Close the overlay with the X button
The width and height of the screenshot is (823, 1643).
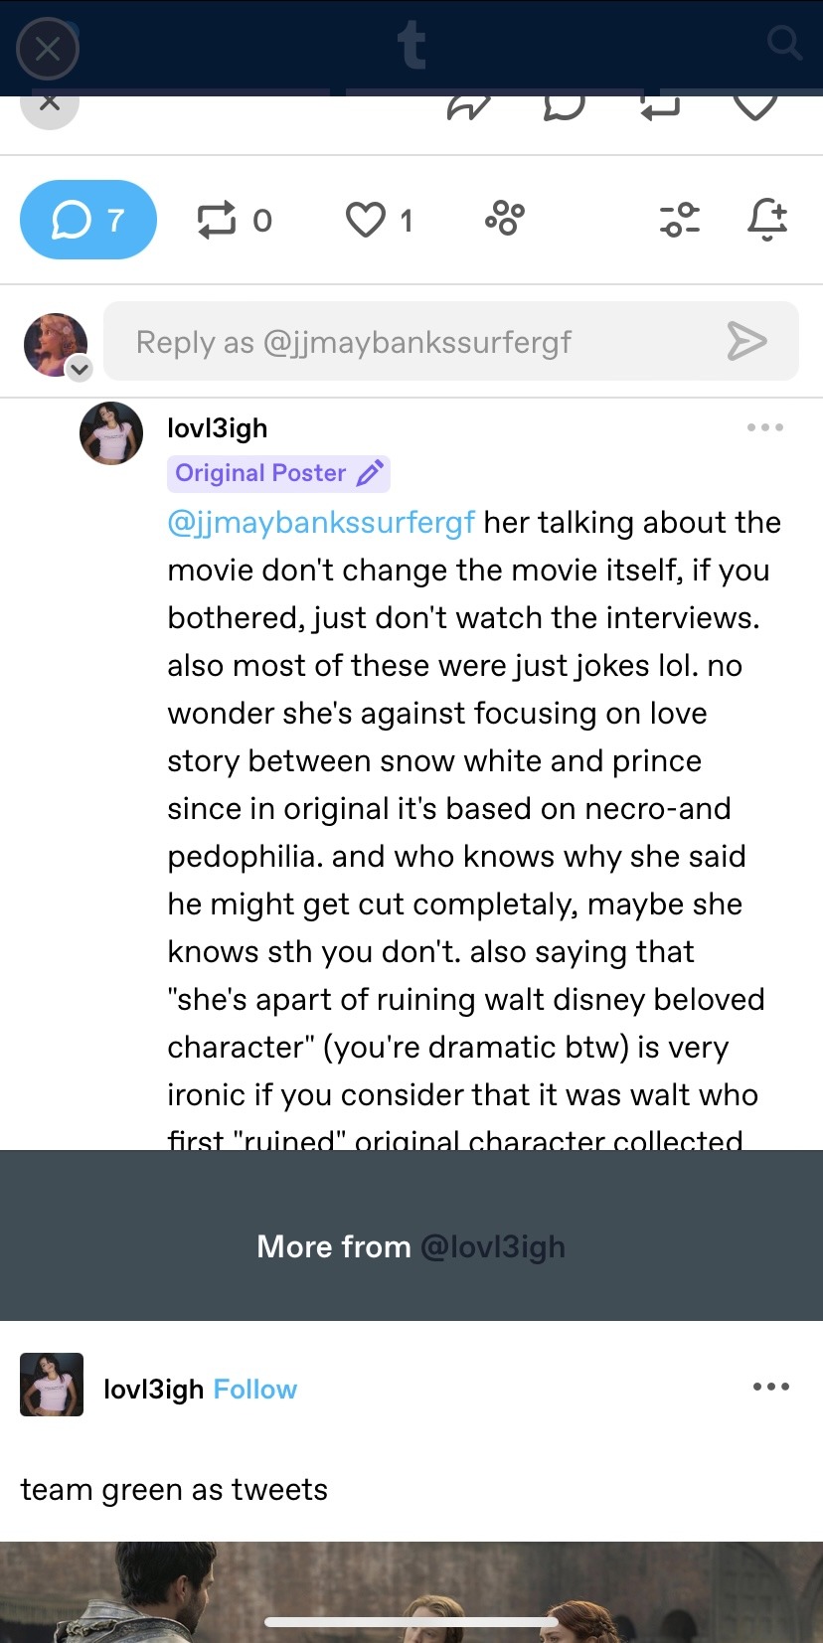point(48,48)
